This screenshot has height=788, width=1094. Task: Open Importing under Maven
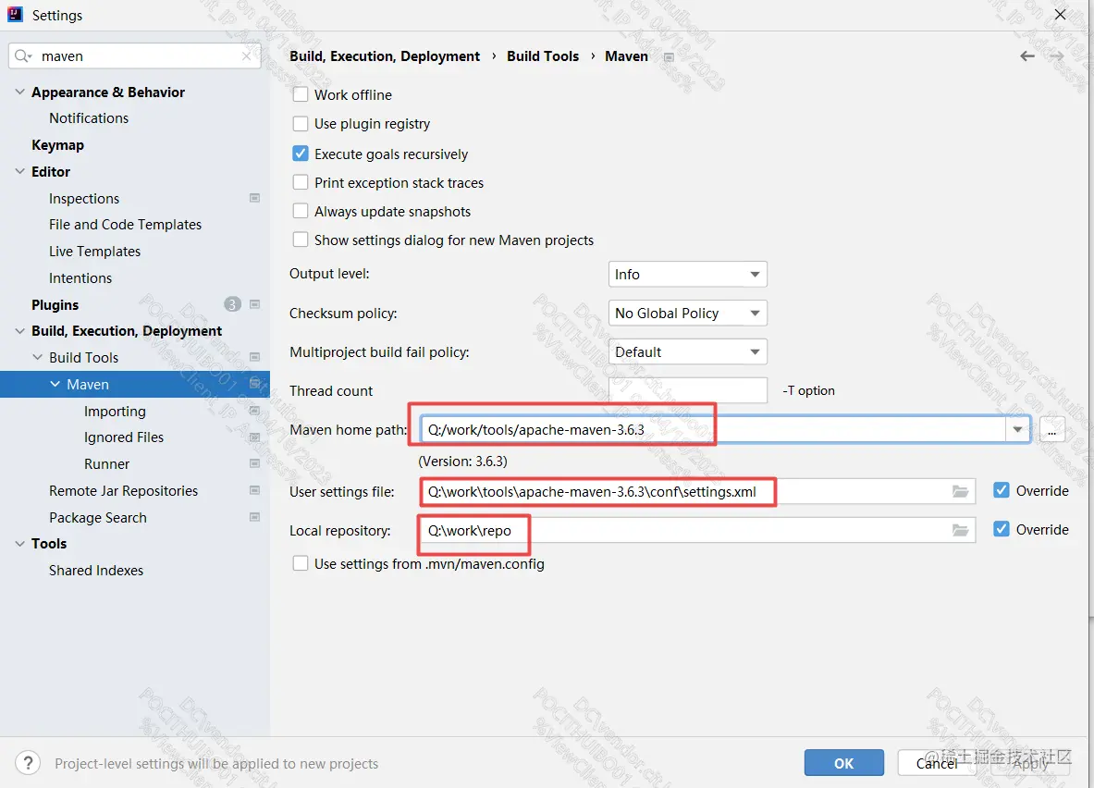coord(115,411)
